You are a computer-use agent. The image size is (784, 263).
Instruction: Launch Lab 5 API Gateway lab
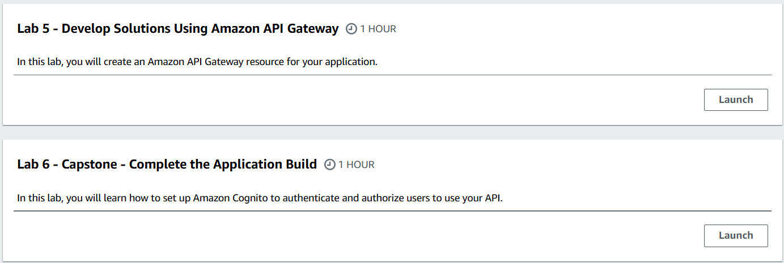point(736,100)
